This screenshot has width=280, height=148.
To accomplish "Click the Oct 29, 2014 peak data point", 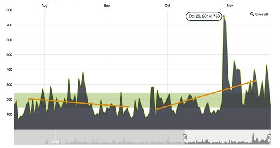I will (x=224, y=16).
